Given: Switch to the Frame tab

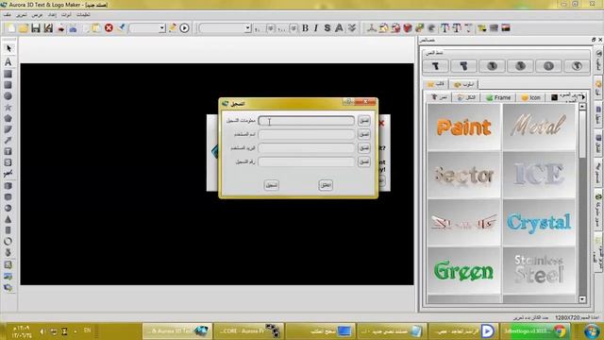Looking at the screenshot, I should [x=498, y=97].
